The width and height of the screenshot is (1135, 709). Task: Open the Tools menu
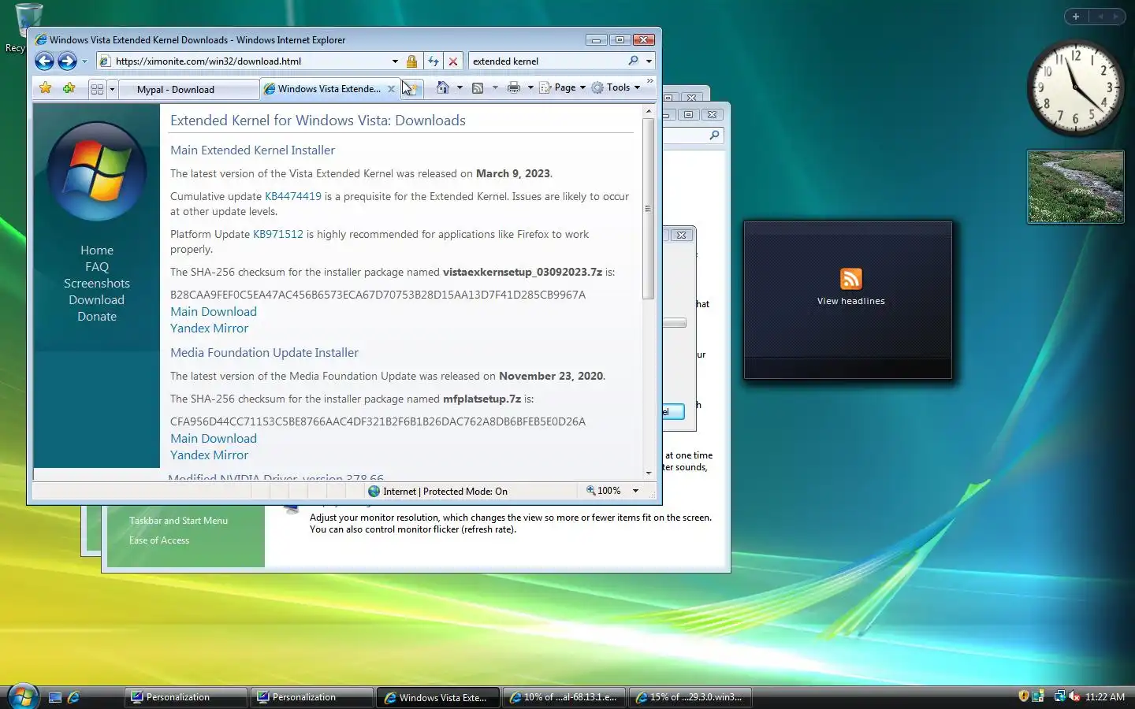point(616,87)
